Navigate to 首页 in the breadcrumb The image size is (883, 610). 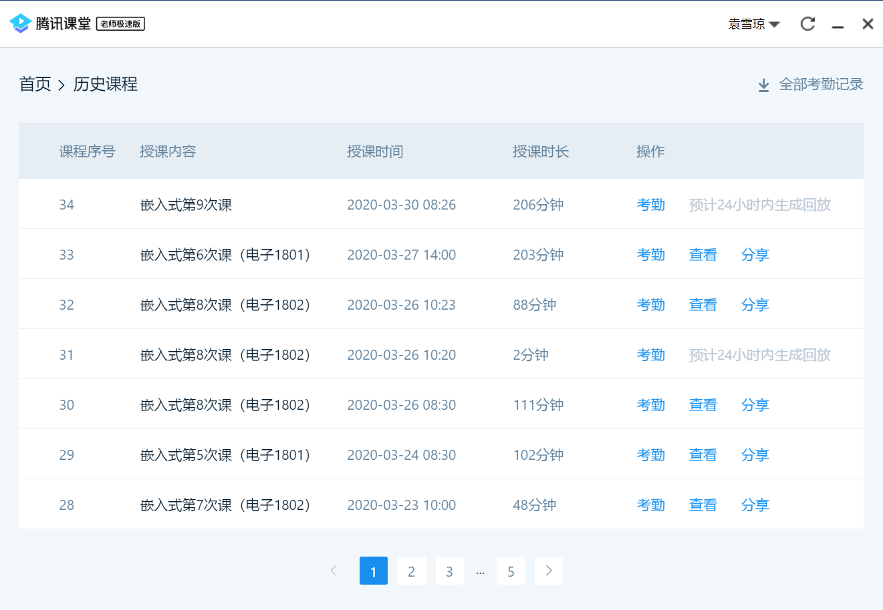coord(35,84)
